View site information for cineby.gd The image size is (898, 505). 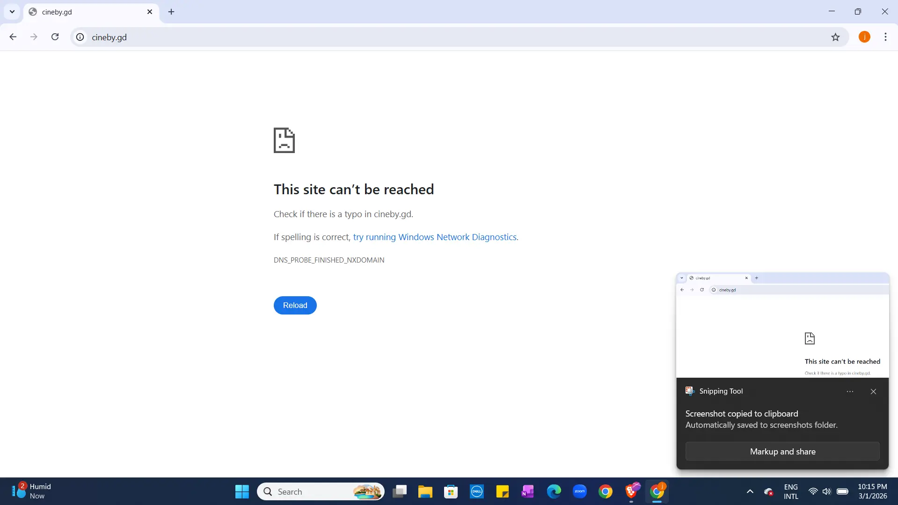[x=80, y=37]
